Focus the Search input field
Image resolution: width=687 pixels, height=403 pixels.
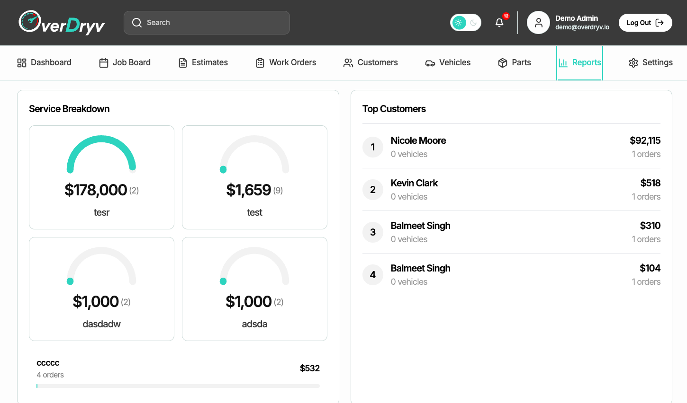(x=207, y=23)
